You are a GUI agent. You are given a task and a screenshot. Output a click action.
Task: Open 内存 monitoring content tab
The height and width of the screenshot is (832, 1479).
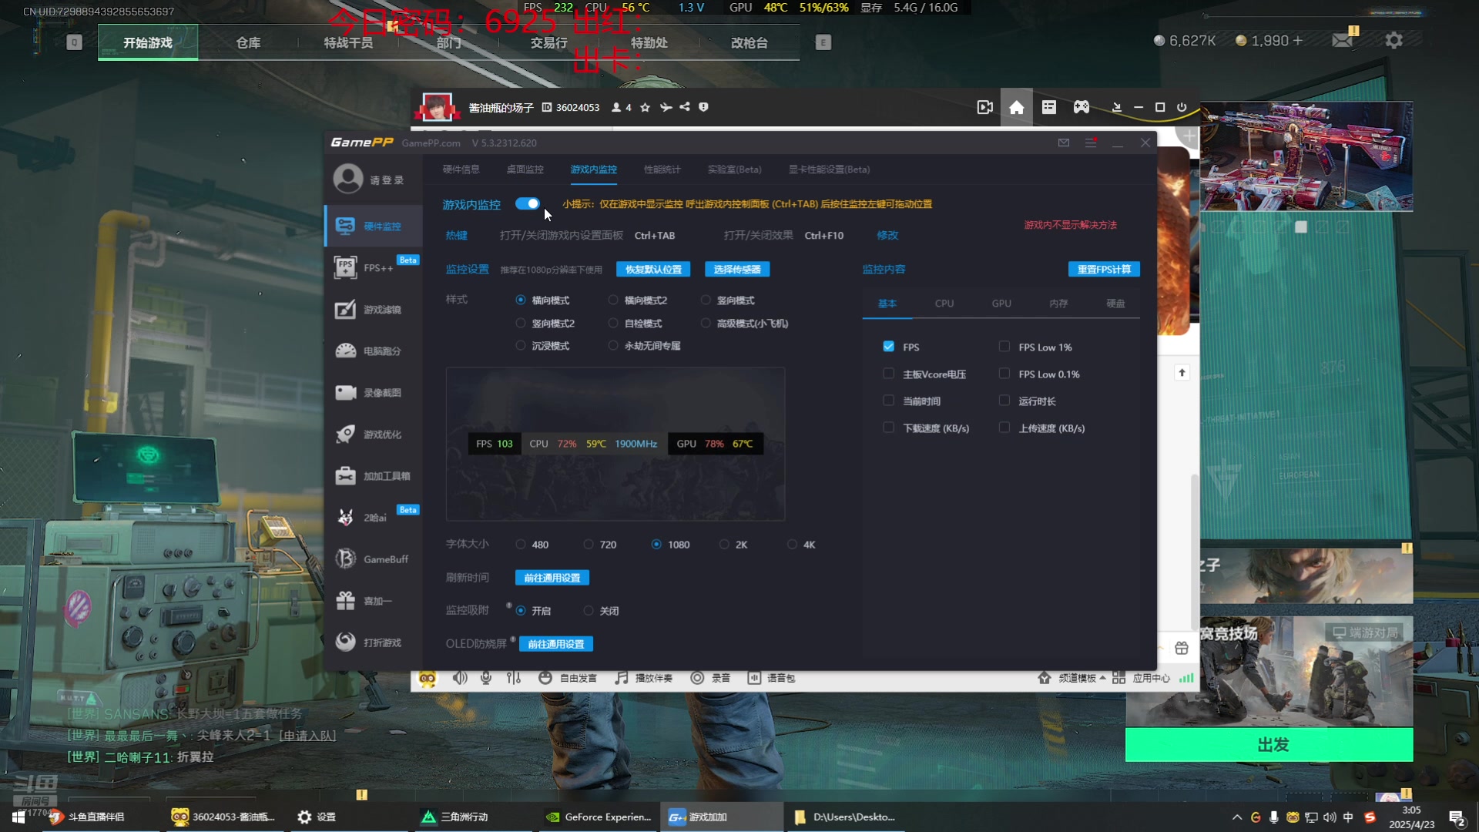1058,304
